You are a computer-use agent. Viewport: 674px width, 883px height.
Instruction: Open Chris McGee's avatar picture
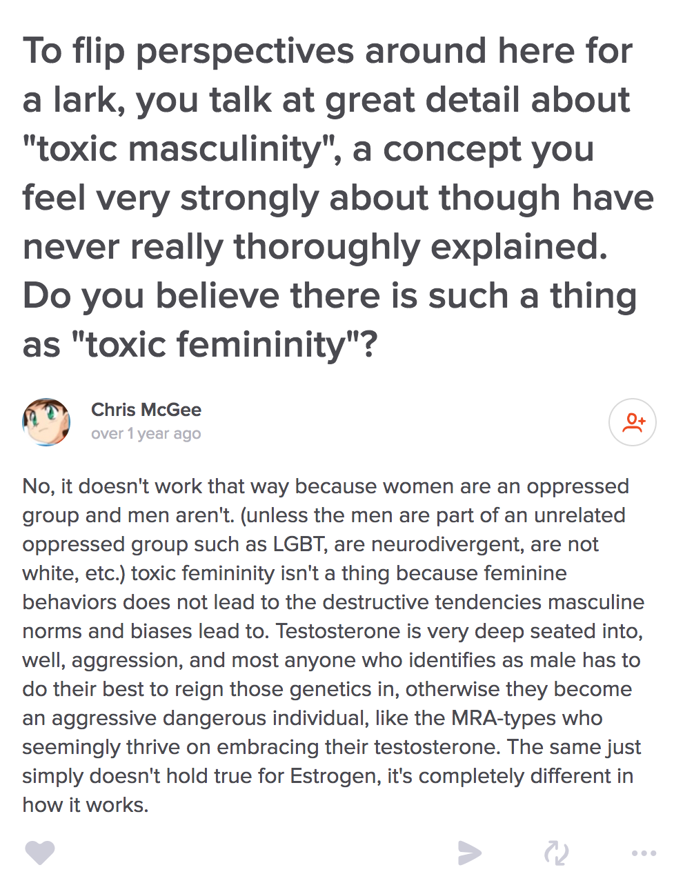click(46, 421)
